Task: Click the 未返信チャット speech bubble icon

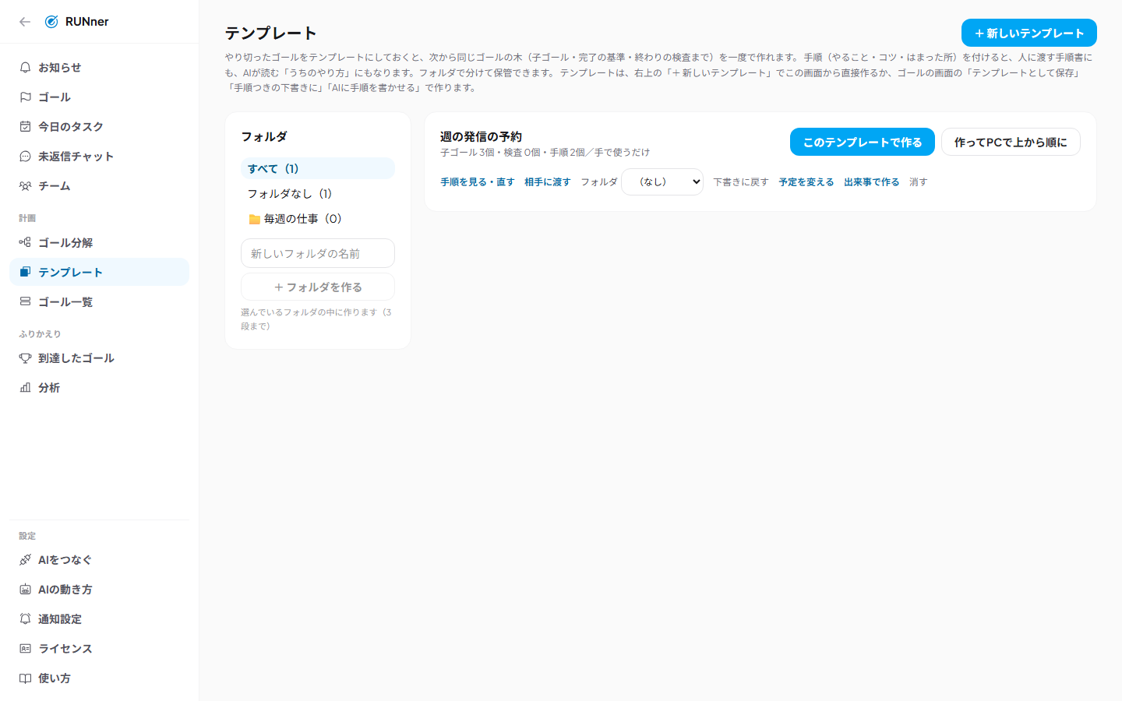Action: click(26, 157)
